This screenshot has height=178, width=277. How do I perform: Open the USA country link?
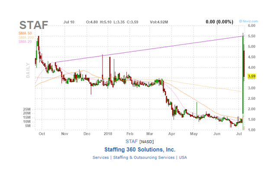tap(183, 157)
